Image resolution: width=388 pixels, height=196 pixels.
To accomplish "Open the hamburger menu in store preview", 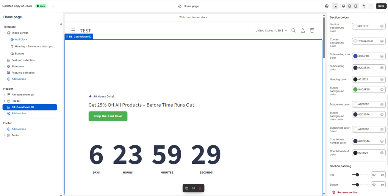I will click(73, 31).
